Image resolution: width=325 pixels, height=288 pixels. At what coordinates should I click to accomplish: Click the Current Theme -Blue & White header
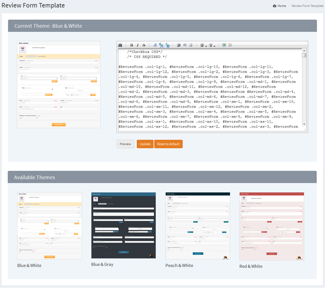click(x=162, y=26)
